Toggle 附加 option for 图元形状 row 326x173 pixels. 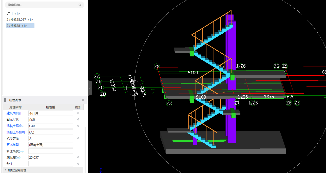[x=78, y=119]
